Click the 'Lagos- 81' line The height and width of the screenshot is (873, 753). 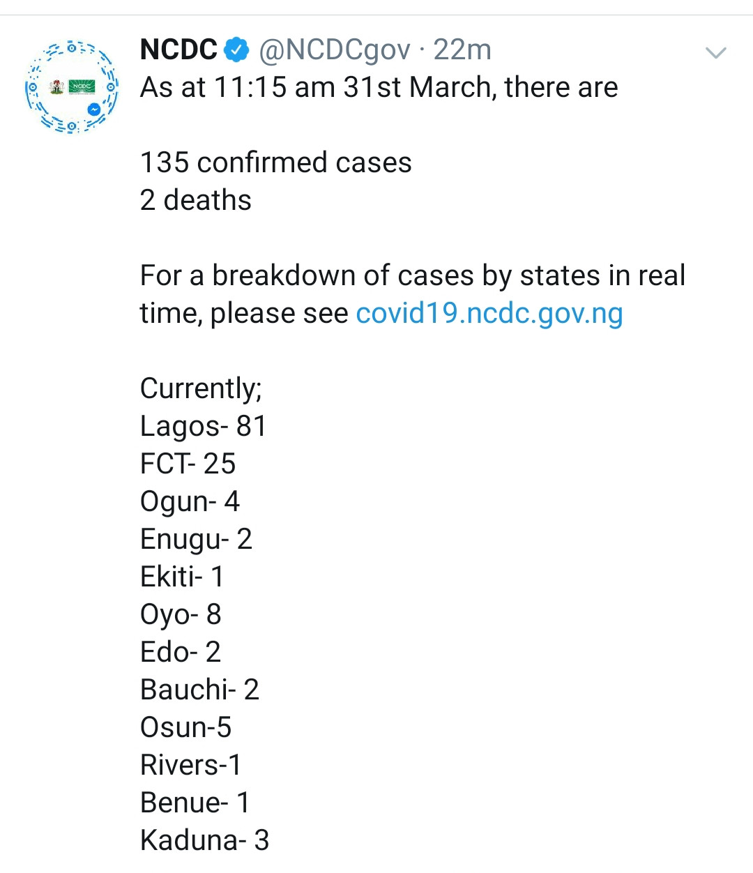tap(204, 426)
